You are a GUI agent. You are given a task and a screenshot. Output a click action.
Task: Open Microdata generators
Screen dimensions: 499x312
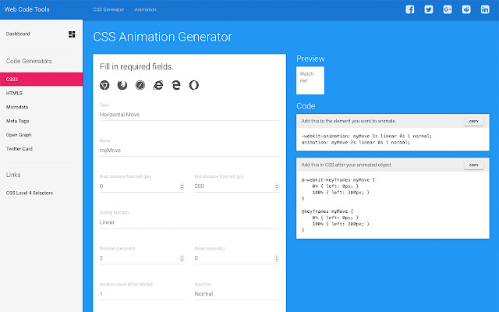point(17,108)
